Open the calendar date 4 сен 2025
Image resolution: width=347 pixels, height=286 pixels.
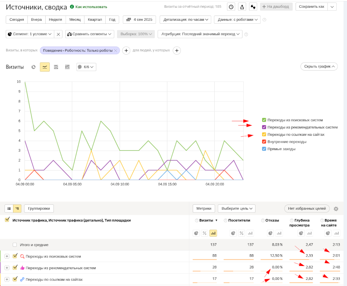140,20
